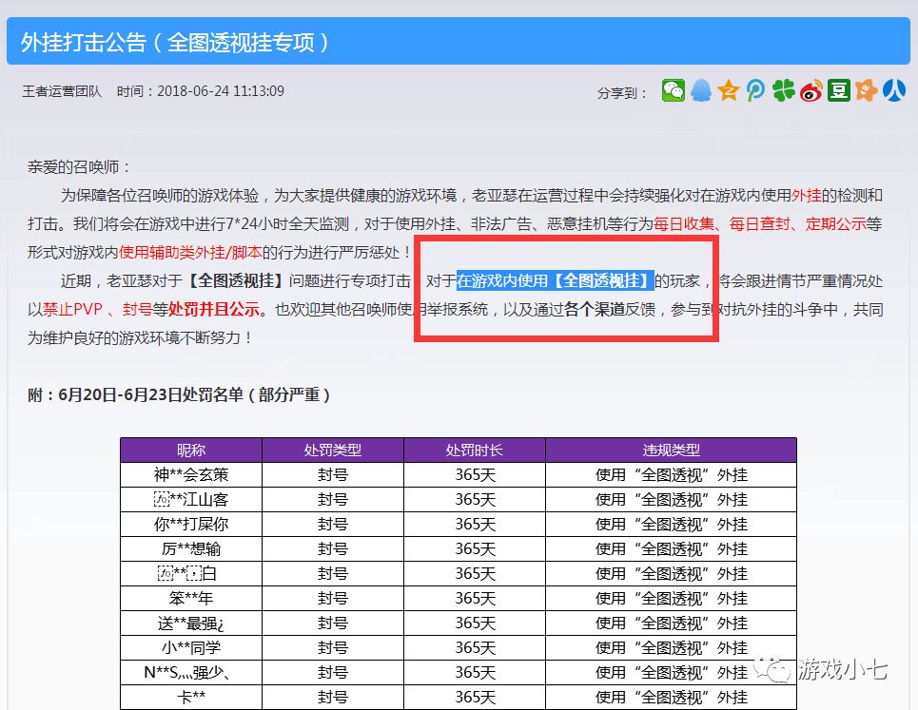Click 365天 in the 小**同学 row
This screenshot has height=710, width=918.
(x=475, y=647)
